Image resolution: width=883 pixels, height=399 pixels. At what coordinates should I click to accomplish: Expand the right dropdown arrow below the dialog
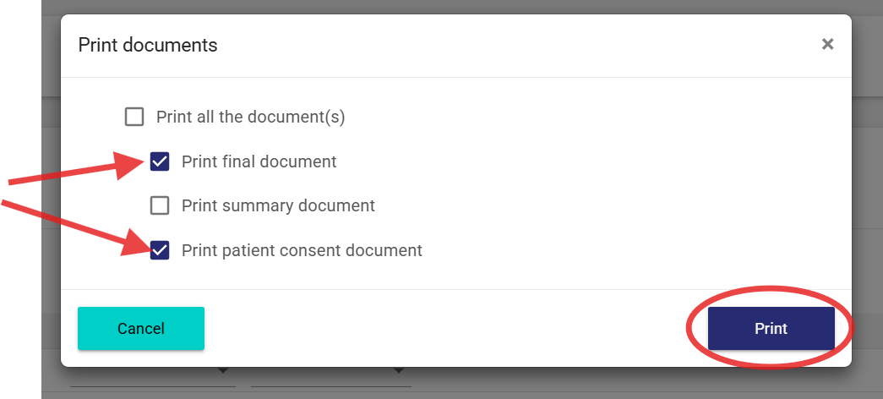click(x=399, y=371)
